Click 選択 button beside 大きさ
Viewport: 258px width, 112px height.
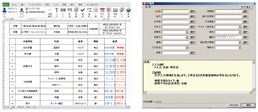(192, 27)
